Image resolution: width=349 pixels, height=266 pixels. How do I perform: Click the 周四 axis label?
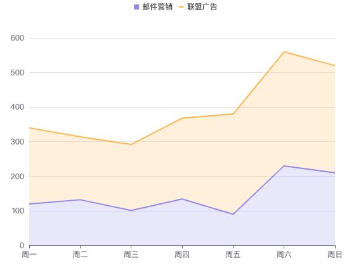pyautogui.click(x=182, y=254)
